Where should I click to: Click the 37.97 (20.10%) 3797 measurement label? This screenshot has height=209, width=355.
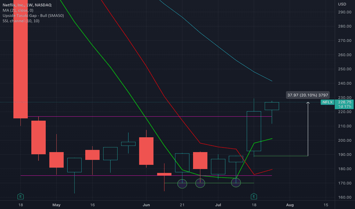coord(308,95)
